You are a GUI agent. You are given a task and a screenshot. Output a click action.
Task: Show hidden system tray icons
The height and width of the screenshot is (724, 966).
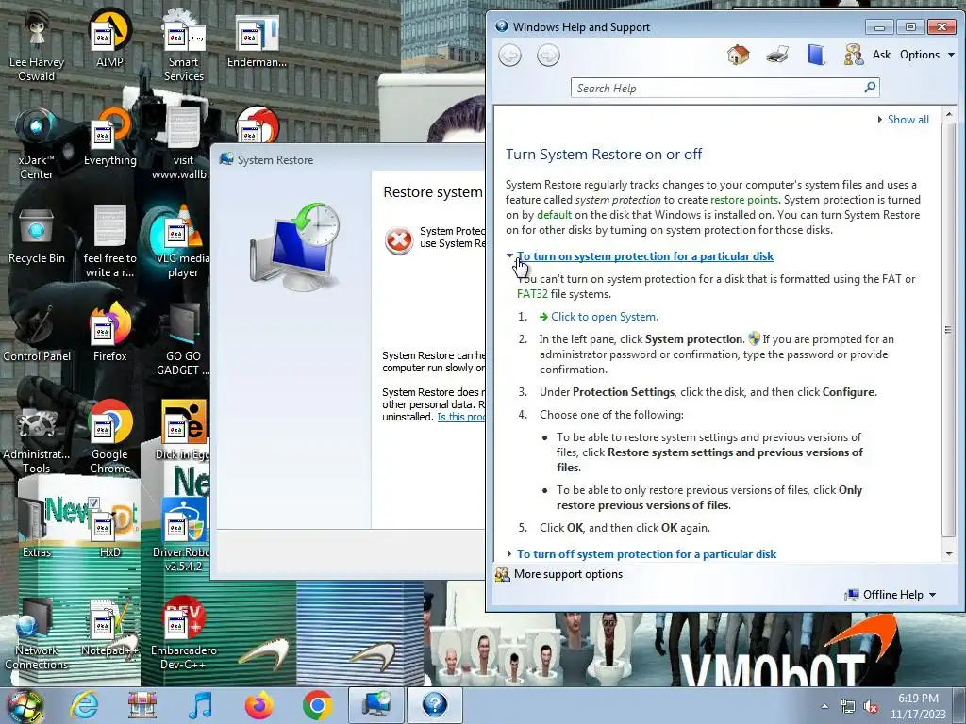824,706
